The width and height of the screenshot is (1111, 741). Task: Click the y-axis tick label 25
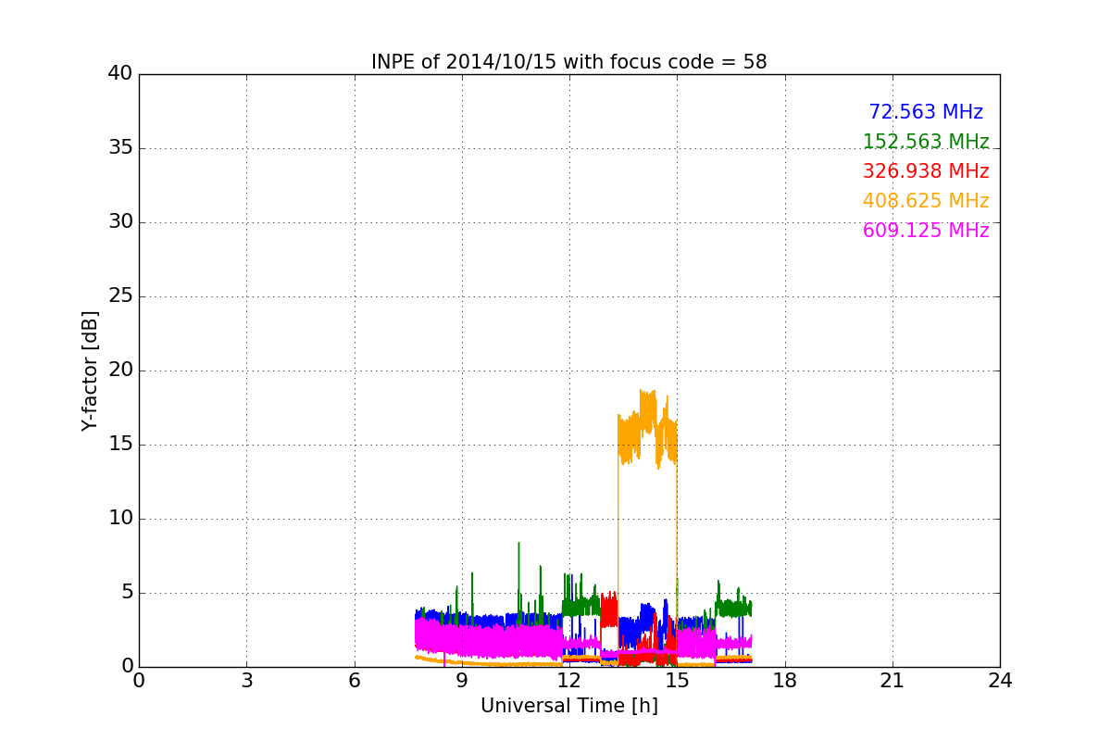pyautogui.click(x=120, y=296)
